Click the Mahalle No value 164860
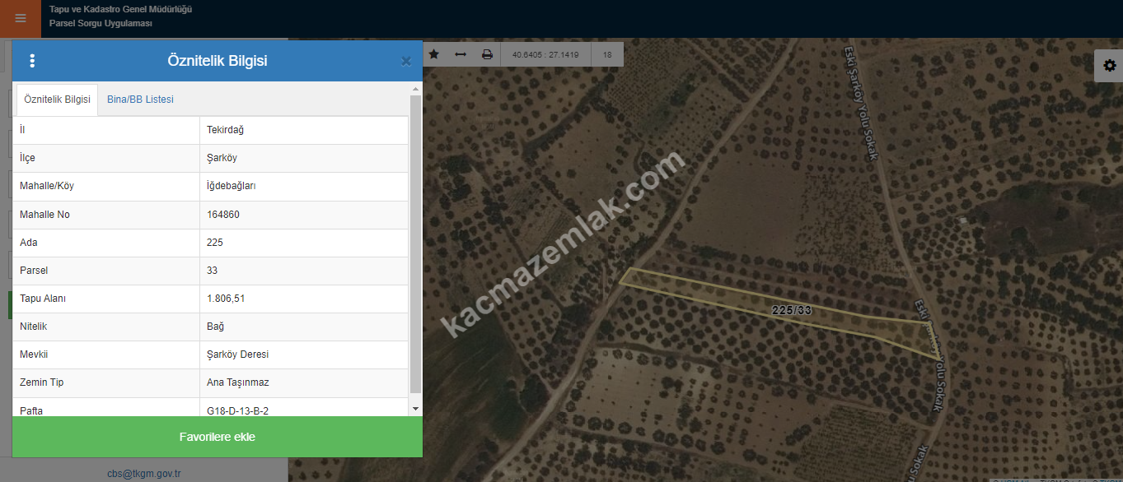 coord(223,215)
